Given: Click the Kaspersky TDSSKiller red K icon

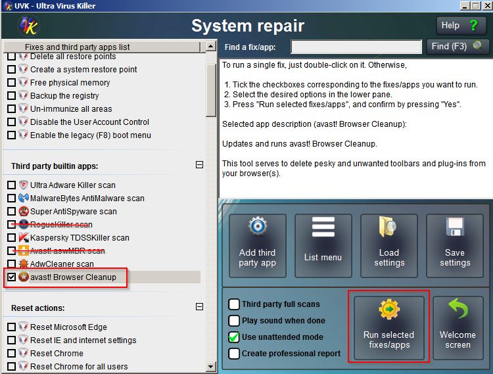Looking at the screenshot, I should (x=24, y=237).
